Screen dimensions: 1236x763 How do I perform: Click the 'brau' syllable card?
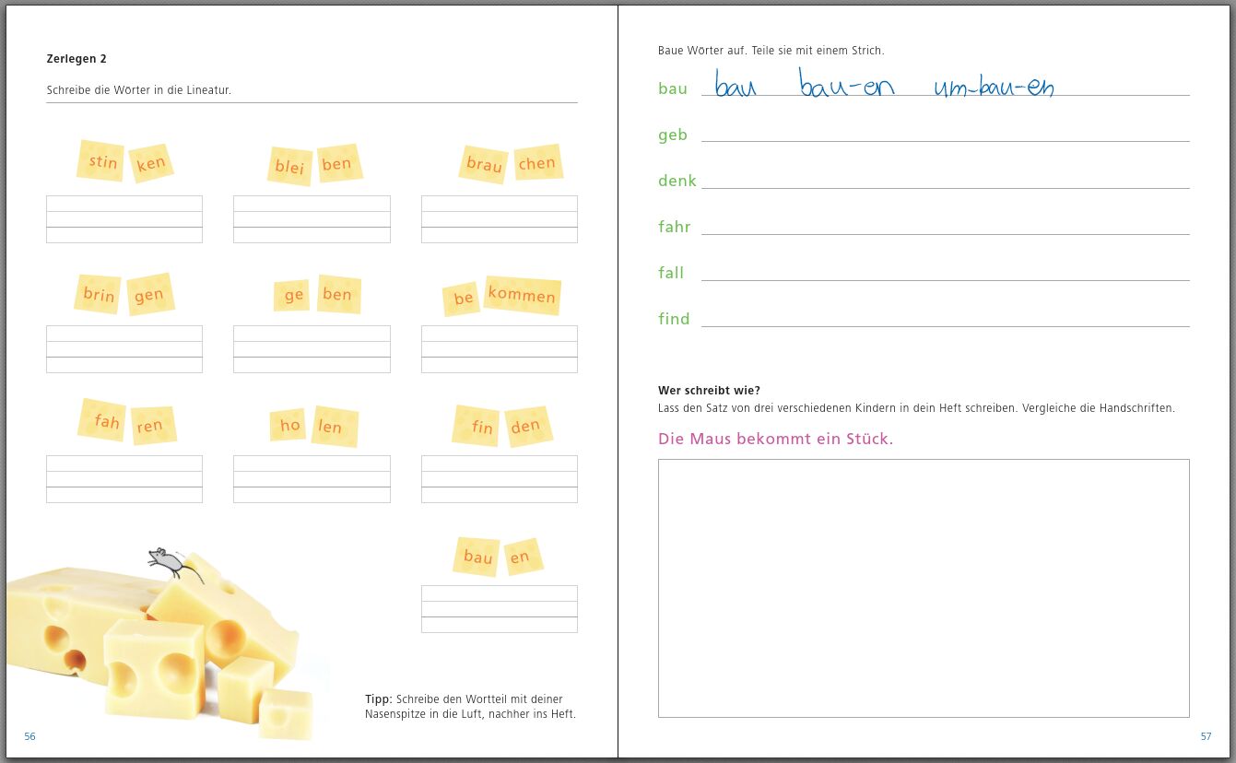click(484, 165)
